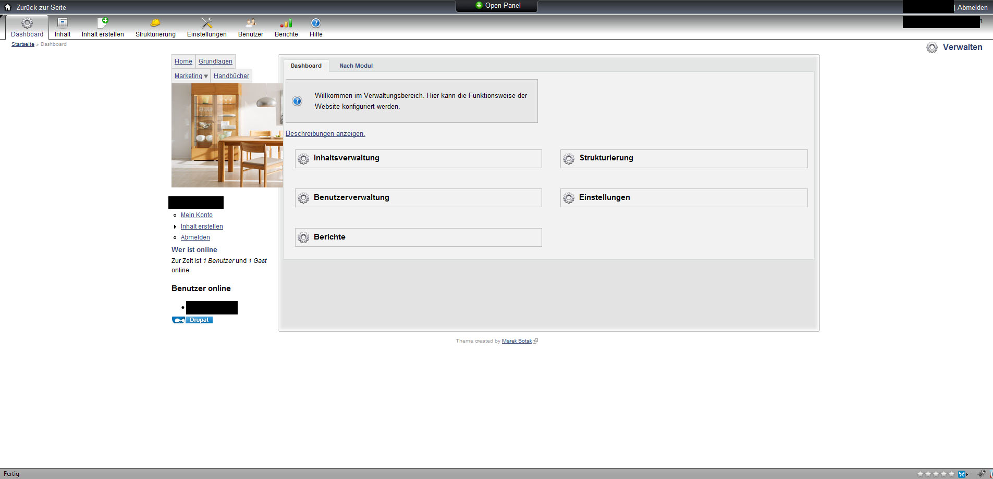This screenshot has width=993, height=479.
Task: Click the Dashboard gear icon in toolbar
Action: coord(27,23)
